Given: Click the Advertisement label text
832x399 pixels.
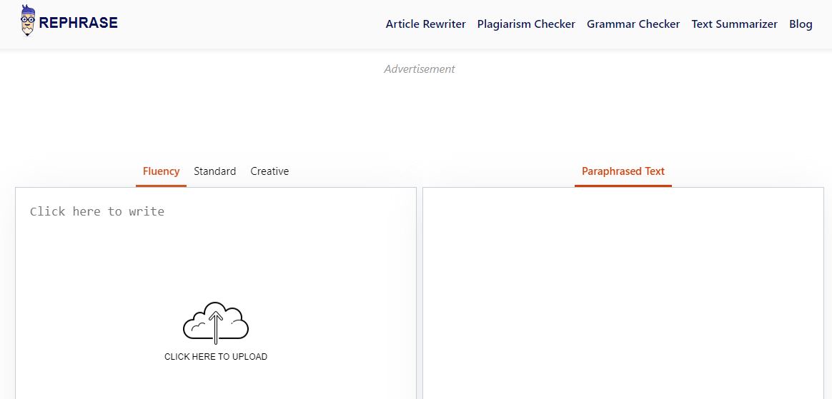Looking at the screenshot, I should tap(419, 69).
